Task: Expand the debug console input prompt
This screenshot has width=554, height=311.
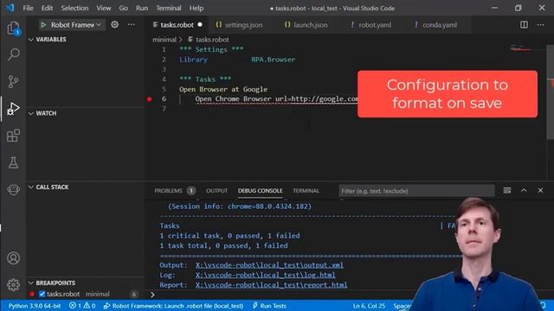Action: [x=152, y=295]
